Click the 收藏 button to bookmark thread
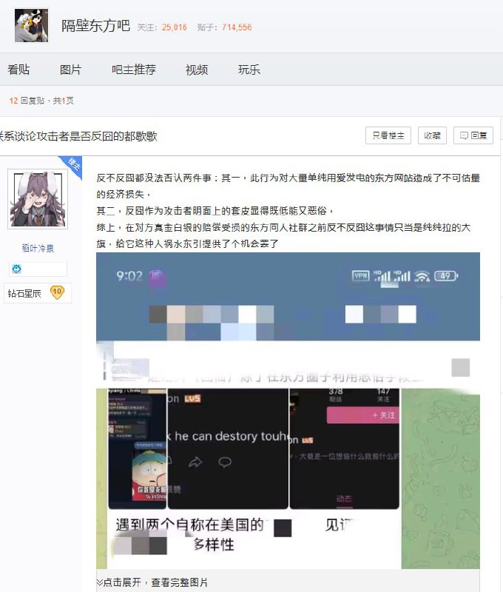 pyautogui.click(x=433, y=135)
